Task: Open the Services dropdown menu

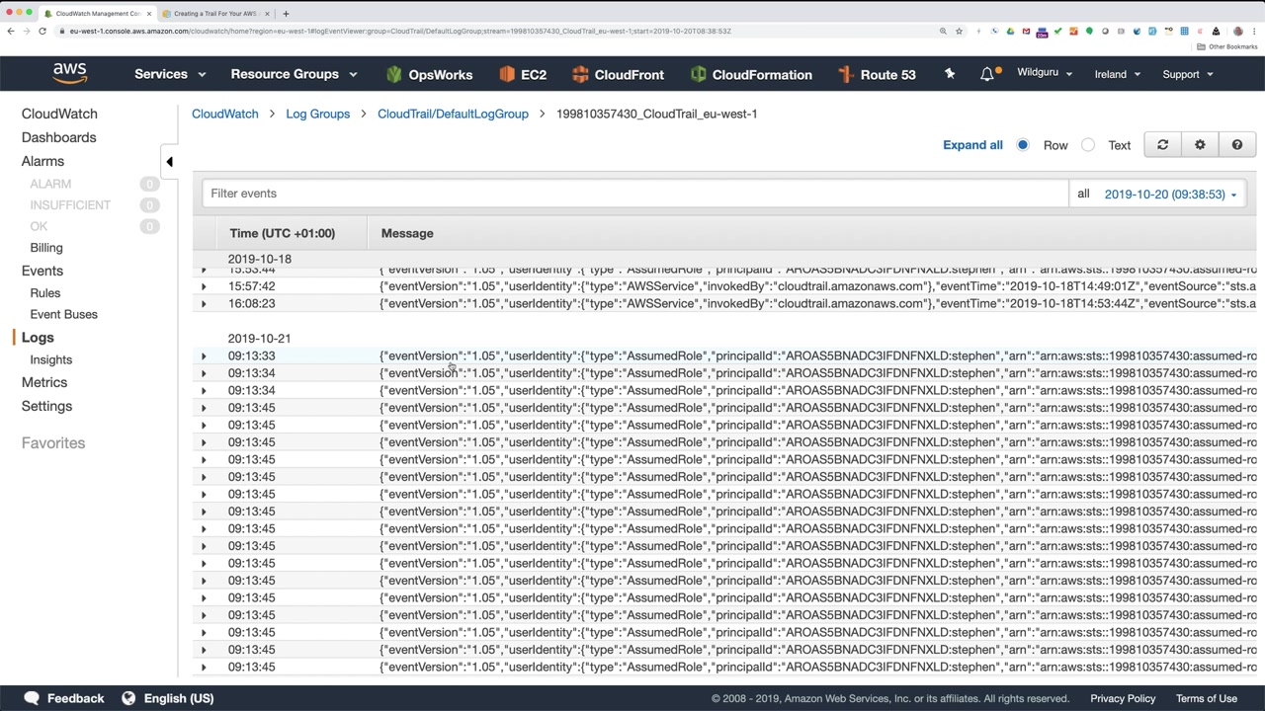Action: click(x=170, y=74)
